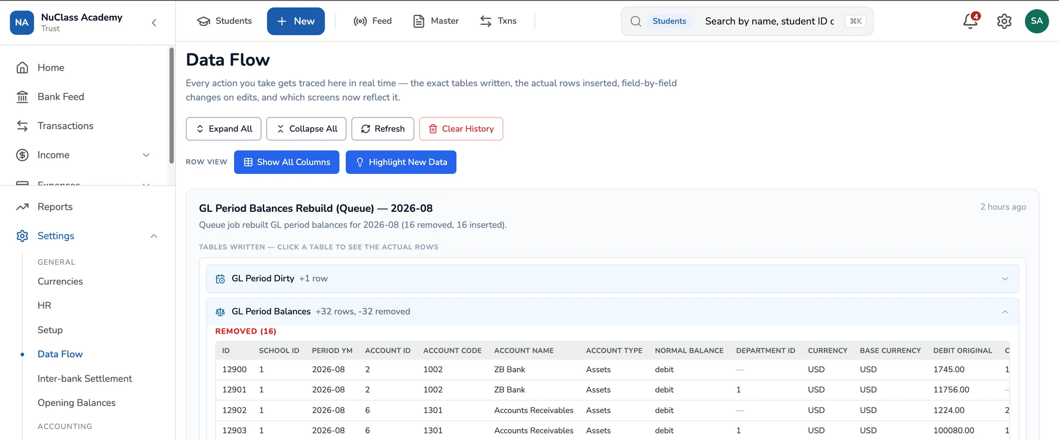
Task: Click the Income dollar icon
Action: pyautogui.click(x=22, y=155)
